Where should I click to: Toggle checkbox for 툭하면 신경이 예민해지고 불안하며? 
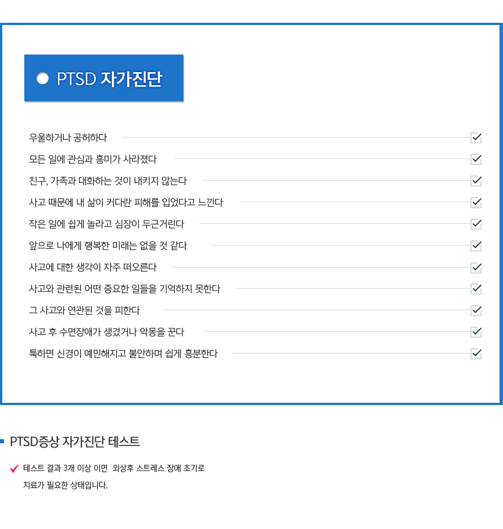point(476,353)
